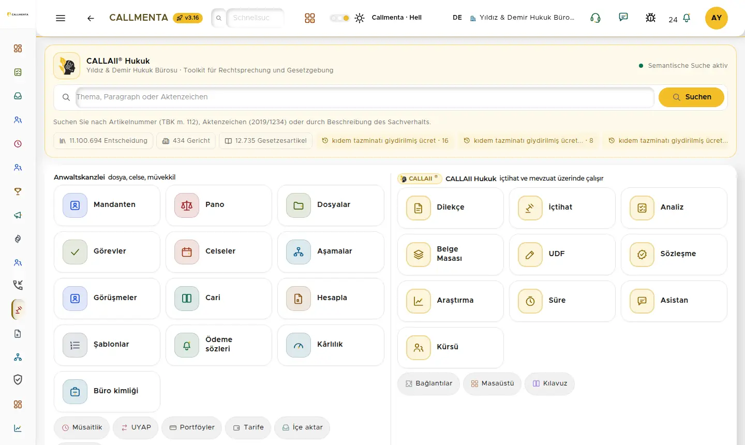Screen dimensions: 745x445
Task: Open the Pano card with scales icon
Action: [219, 205]
